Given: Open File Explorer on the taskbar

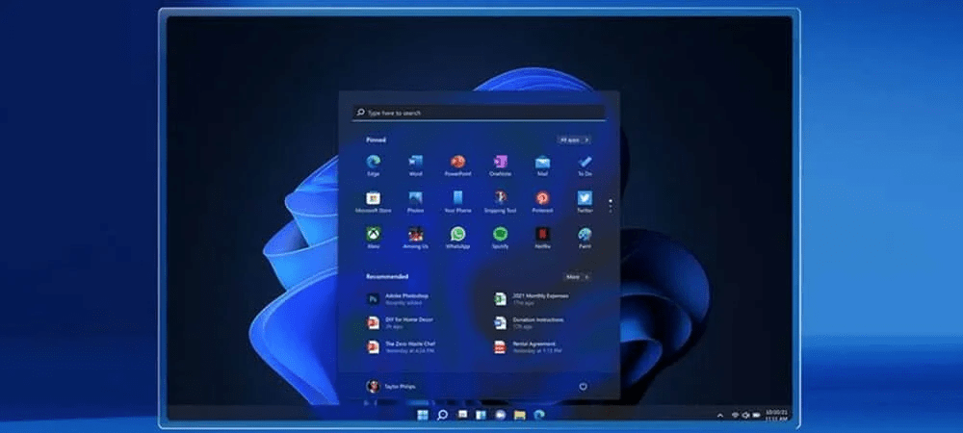Looking at the screenshot, I should 520,416.
